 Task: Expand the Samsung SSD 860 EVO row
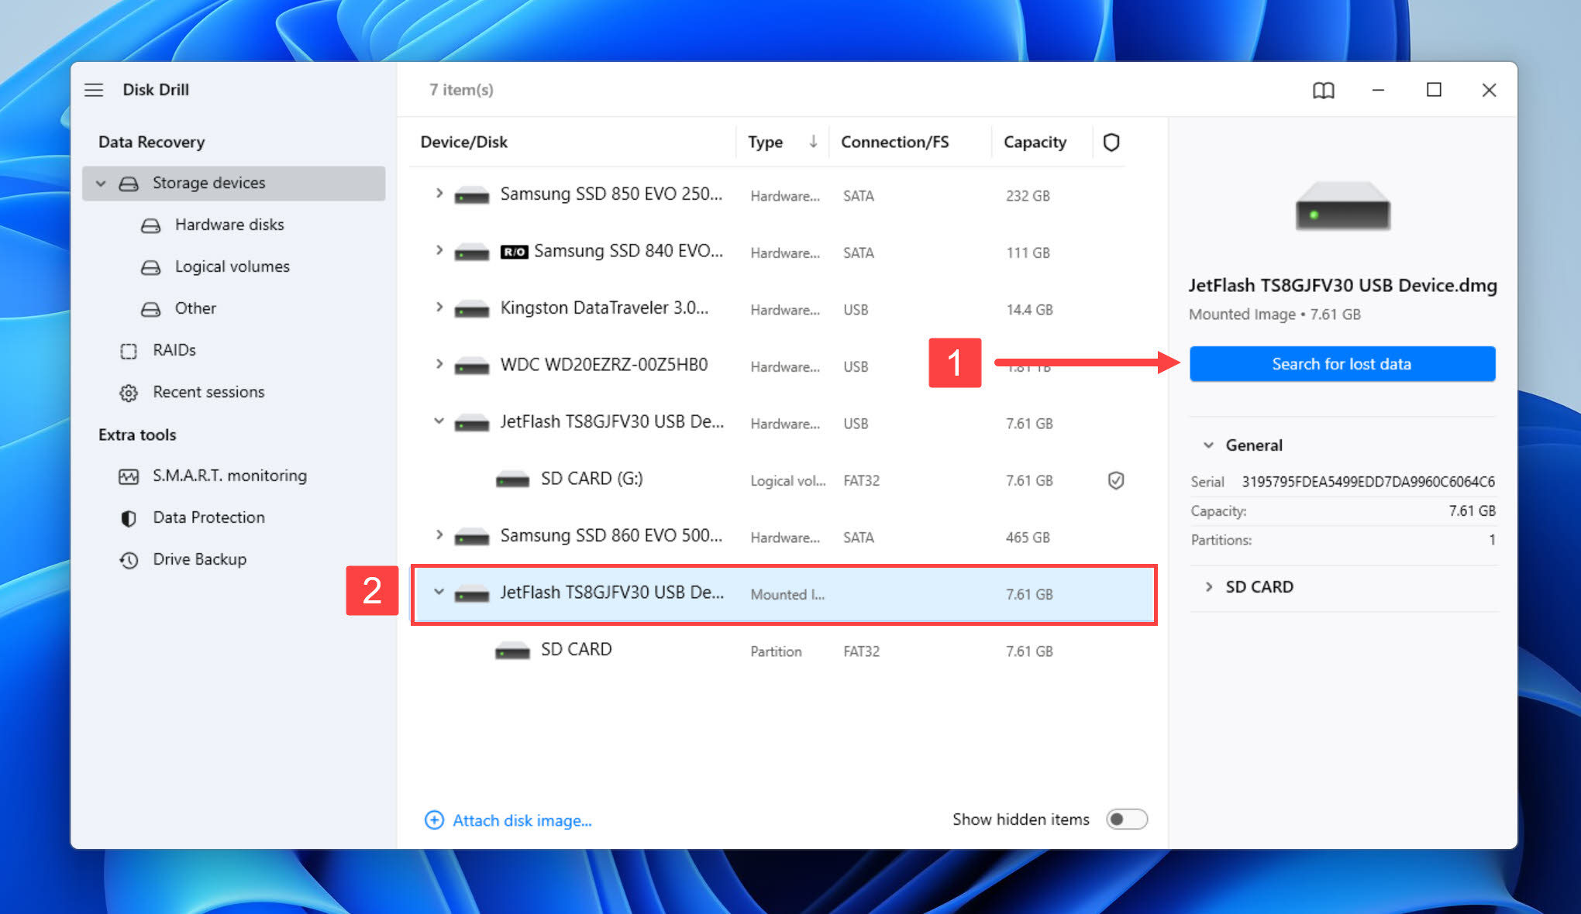tap(439, 534)
